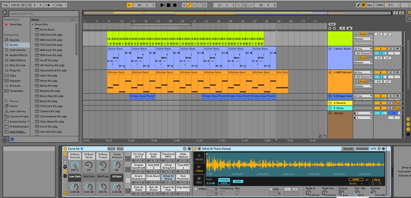Screen dimensions: 411x198
Task: Tap the Tap tempo button
Action: click(x=5, y=5)
